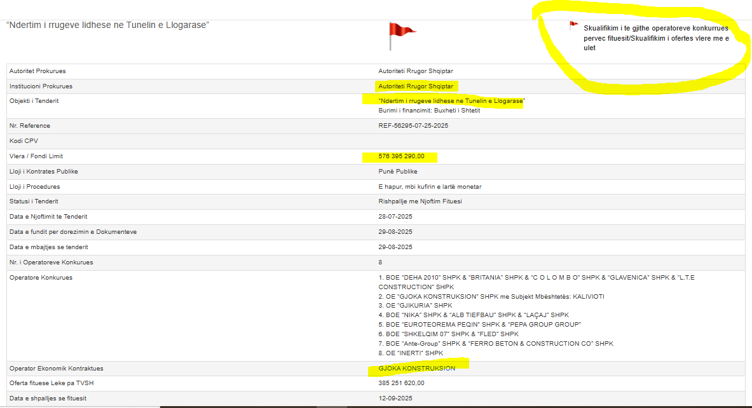Click the procedure type E hapur value
The width and height of the screenshot is (752, 408).
(430, 187)
